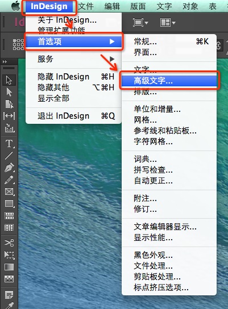Open the 版面 menu
Image resolution: width=228 pixels, height=309 pixels.
138,6
